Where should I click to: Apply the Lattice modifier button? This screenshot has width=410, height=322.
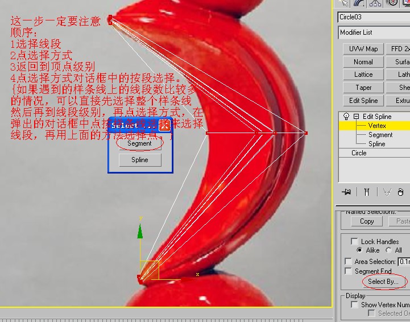(x=363, y=75)
